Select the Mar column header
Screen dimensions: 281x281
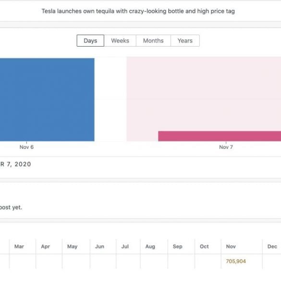pyautogui.click(x=19, y=246)
